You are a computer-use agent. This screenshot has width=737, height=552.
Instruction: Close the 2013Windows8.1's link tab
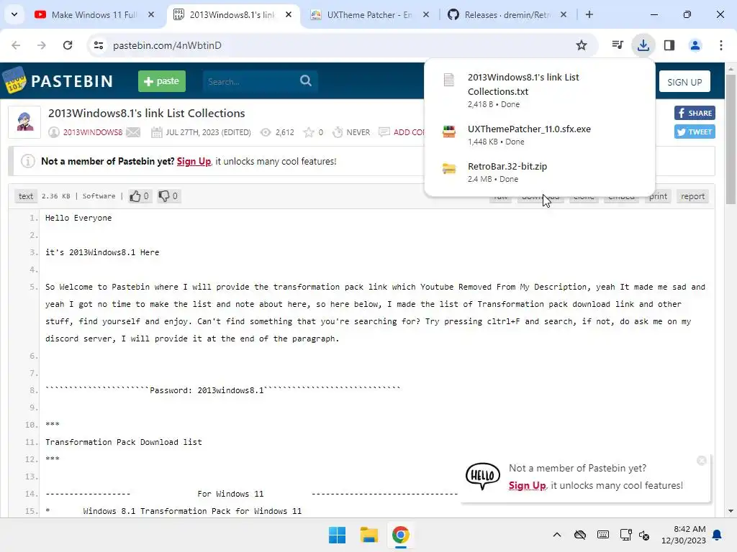289,14
